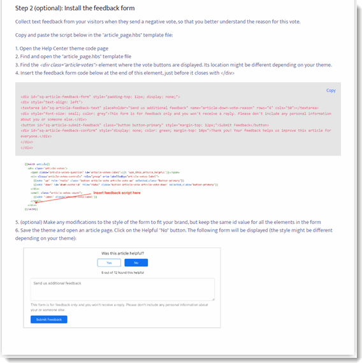Click the 'Insert feedback script here' annotation text

point(117,193)
